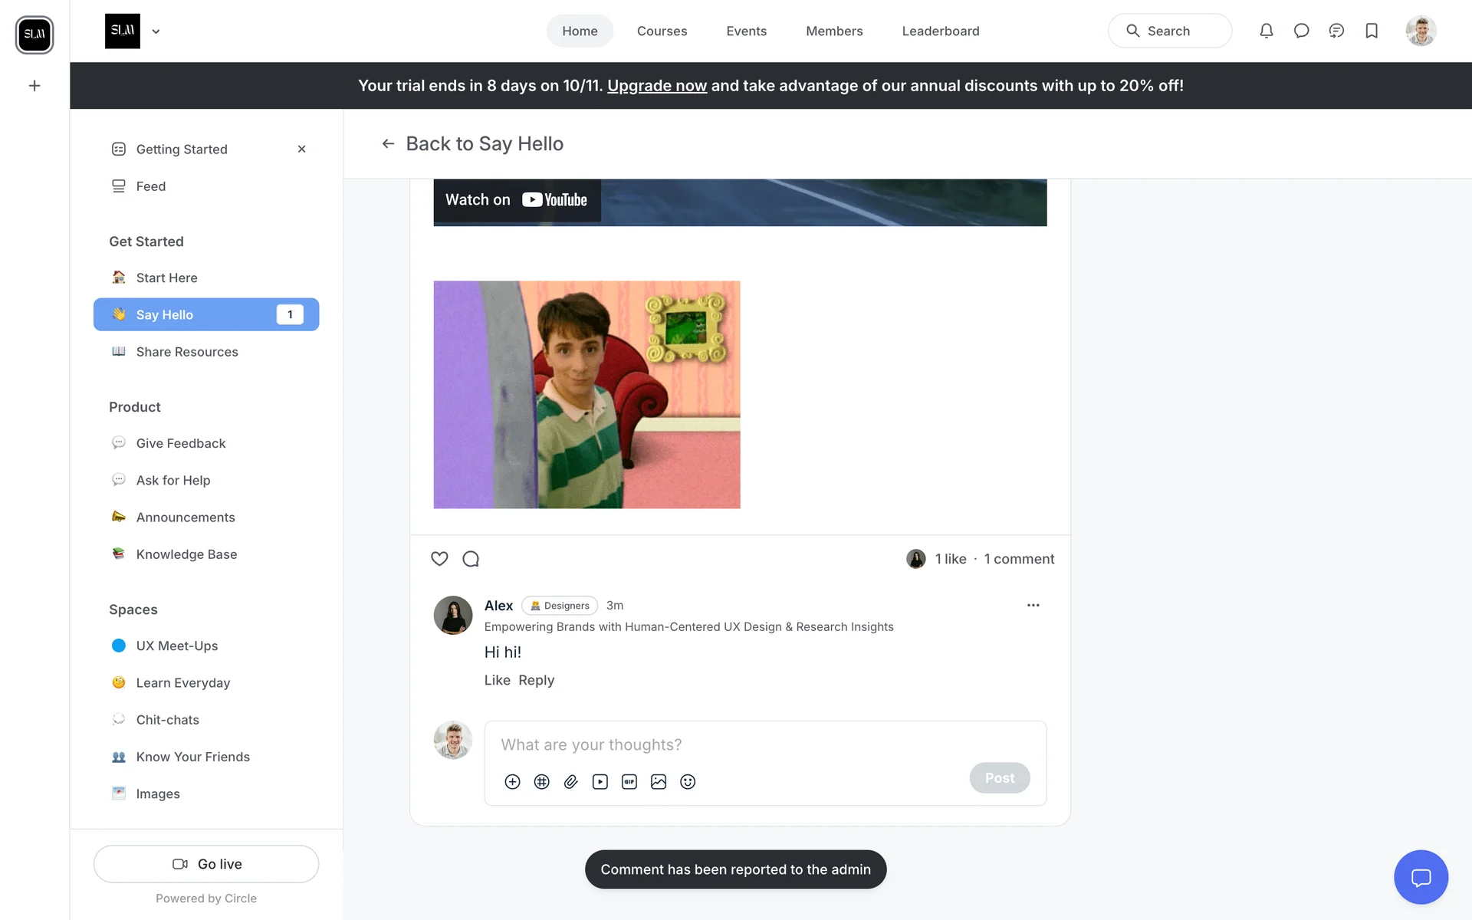Screen dimensions: 1472x920
Task: Open the bookmarks icon in header
Action: click(x=1372, y=31)
